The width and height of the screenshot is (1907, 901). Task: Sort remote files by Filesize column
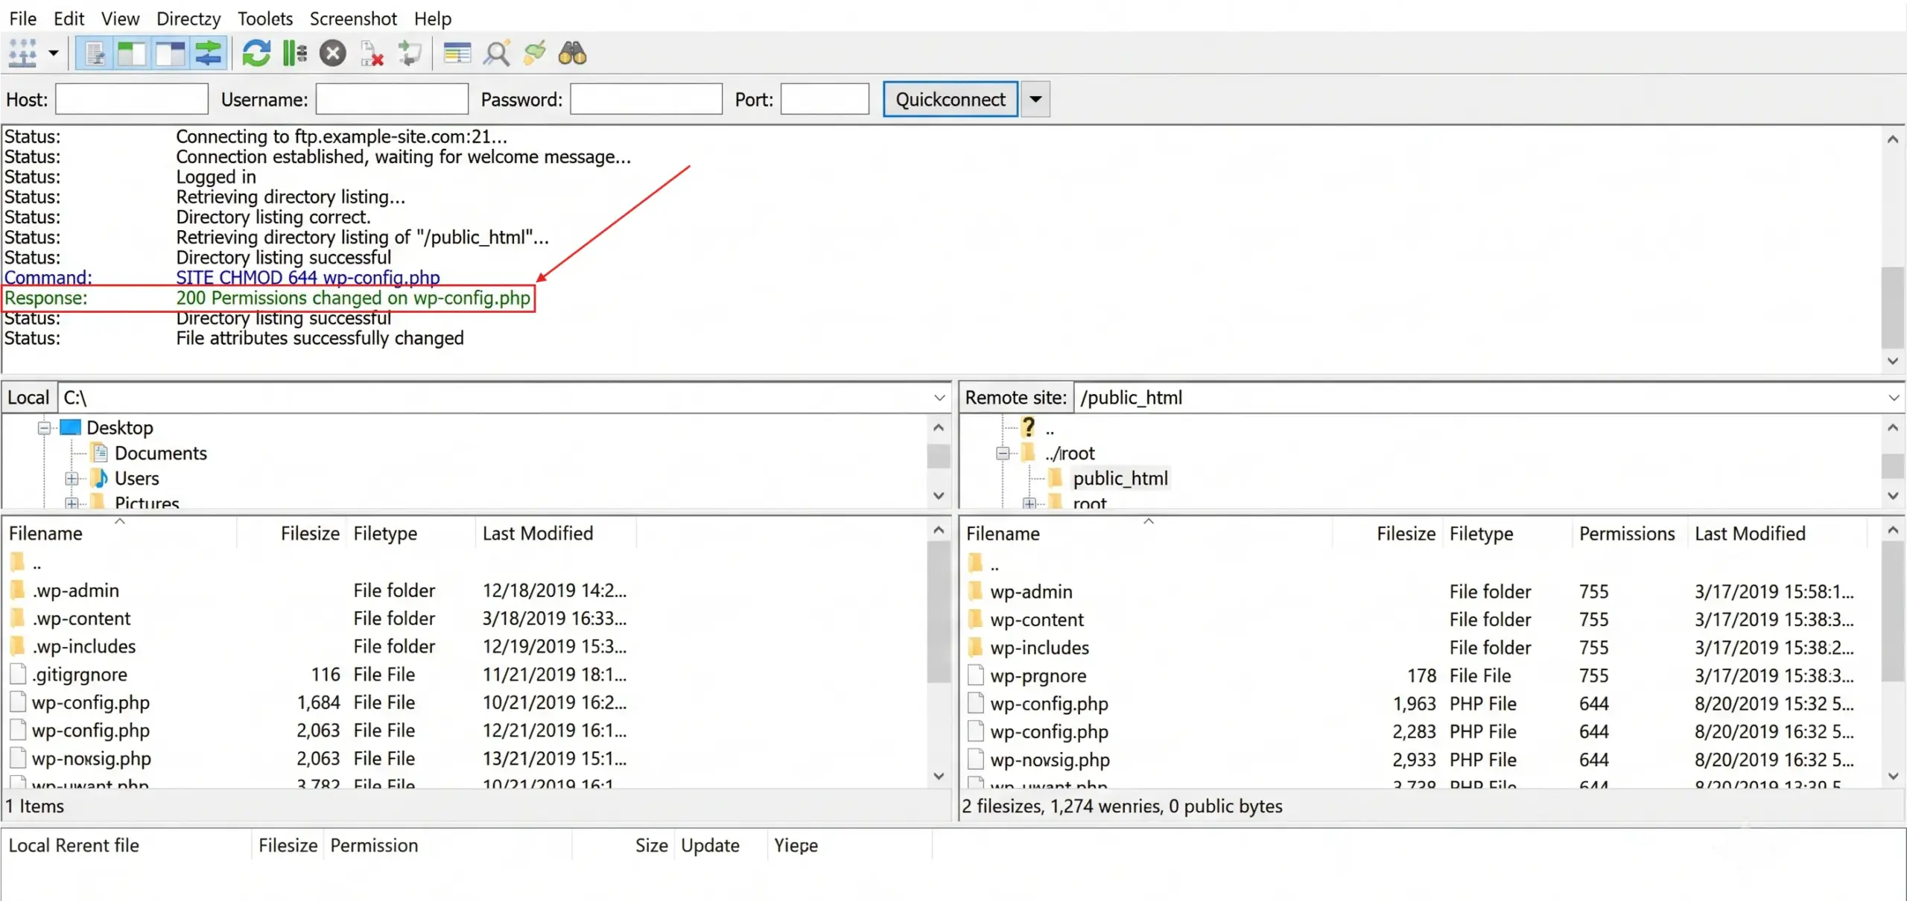tap(1406, 534)
